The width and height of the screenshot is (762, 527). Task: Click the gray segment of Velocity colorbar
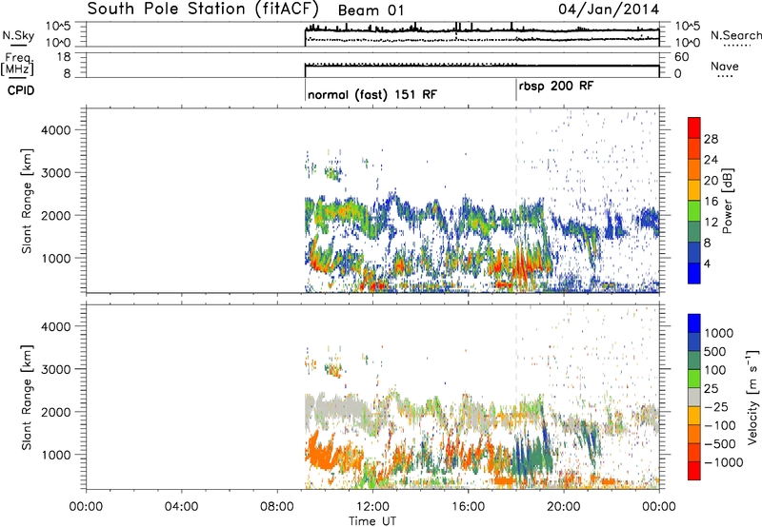coord(694,397)
